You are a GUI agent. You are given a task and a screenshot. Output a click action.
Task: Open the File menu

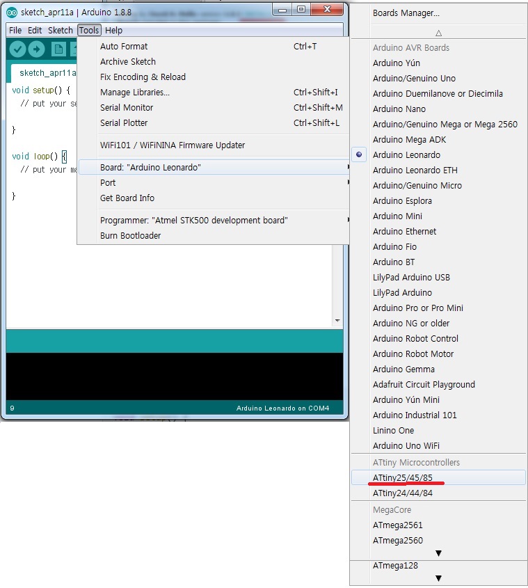click(15, 31)
